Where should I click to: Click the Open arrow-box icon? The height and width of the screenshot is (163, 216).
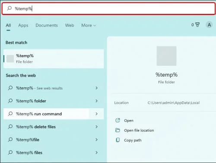[x=118, y=120]
